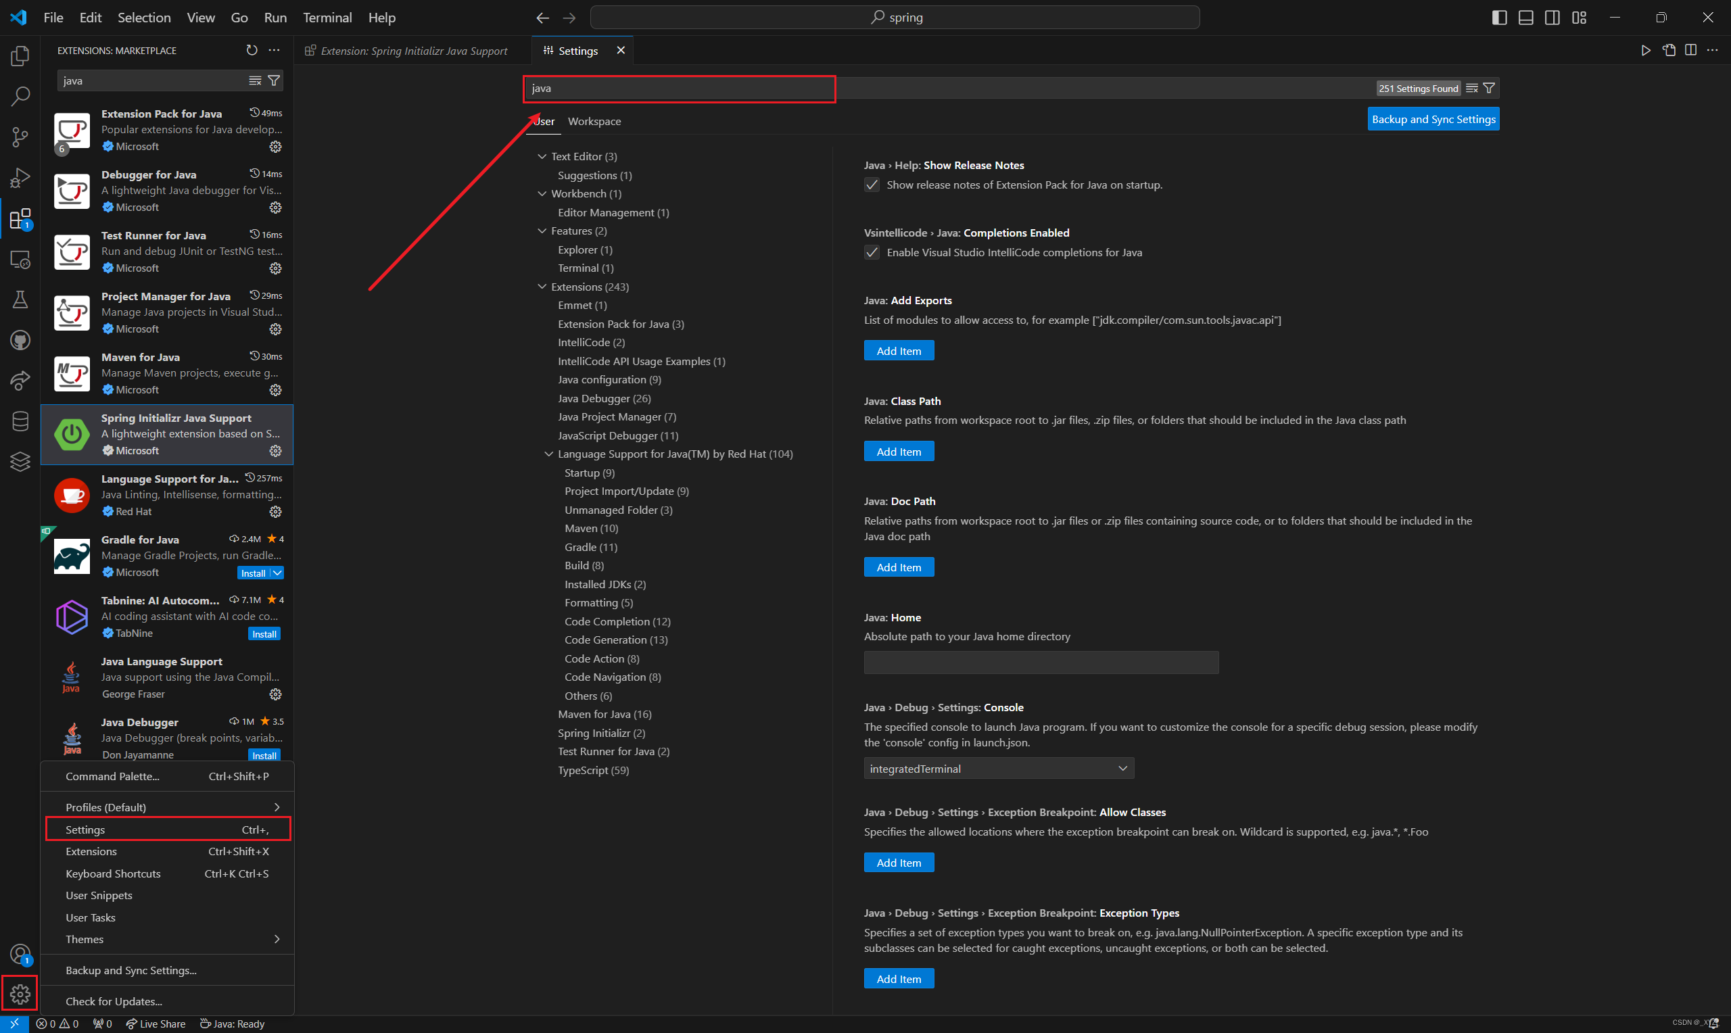Open the Live Share activity bar icon
The width and height of the screenshot is (1731, 1033).
coord(20,381)
